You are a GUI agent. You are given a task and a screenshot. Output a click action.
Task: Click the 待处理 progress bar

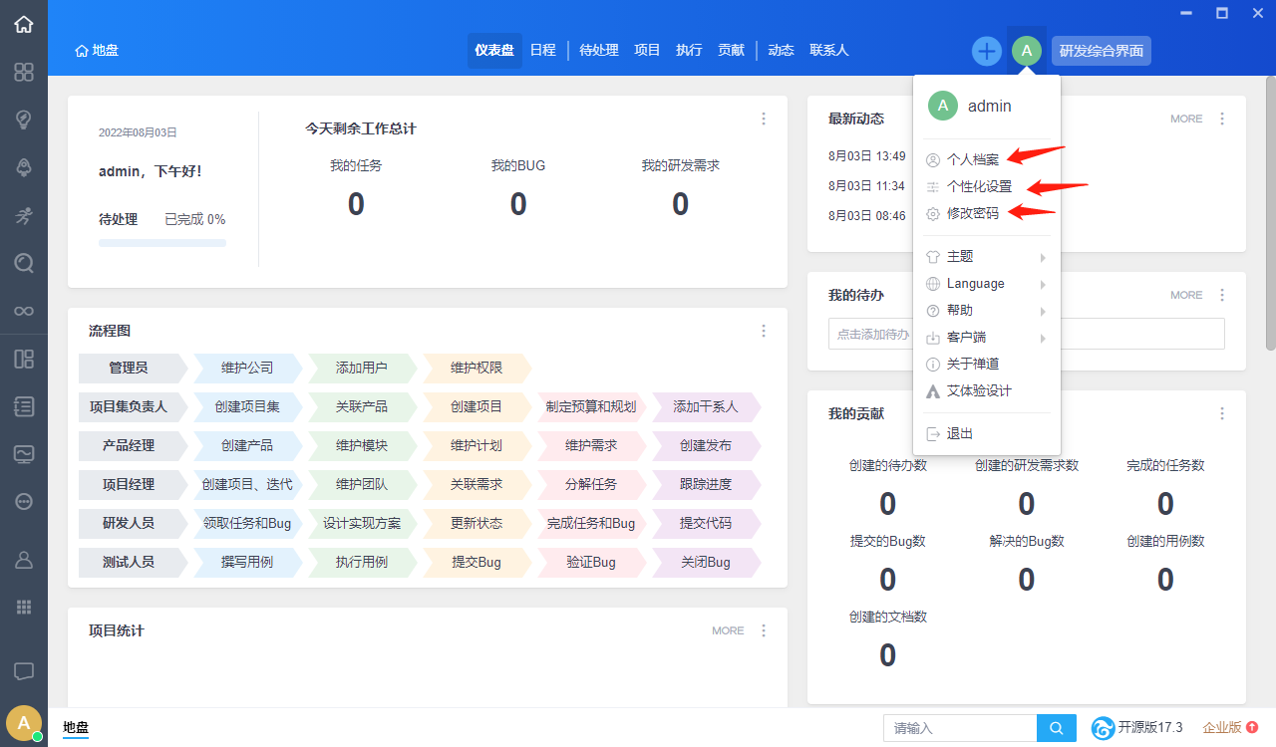click(162, 243)
